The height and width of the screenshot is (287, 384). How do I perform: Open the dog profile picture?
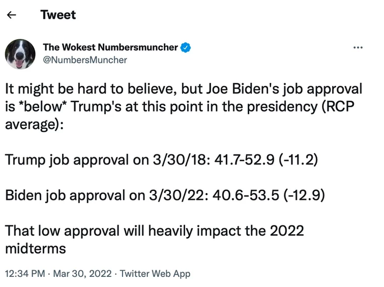[x=20, y=54]
